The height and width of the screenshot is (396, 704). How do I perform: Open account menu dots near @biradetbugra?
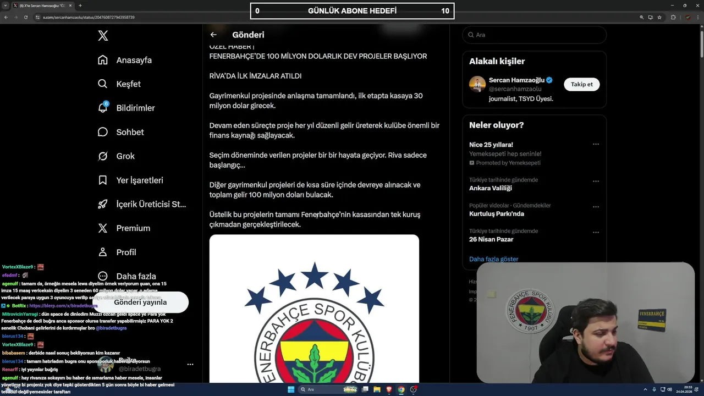(x=190, y=364)
